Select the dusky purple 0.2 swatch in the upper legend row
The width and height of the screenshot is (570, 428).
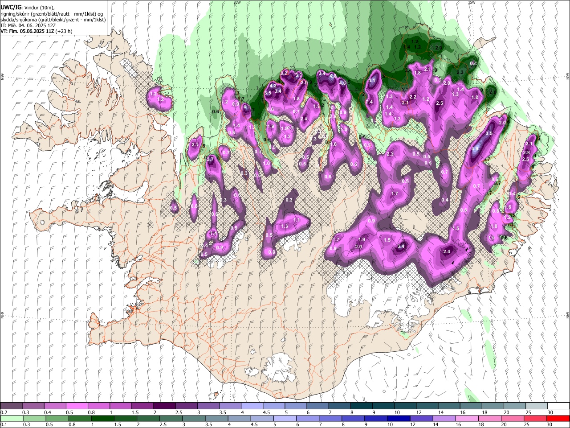click(x=11, y=406)
